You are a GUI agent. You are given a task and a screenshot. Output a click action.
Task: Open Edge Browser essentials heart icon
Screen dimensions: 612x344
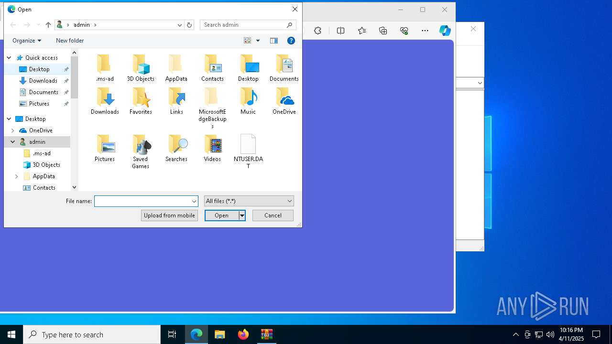click(404, 31)
